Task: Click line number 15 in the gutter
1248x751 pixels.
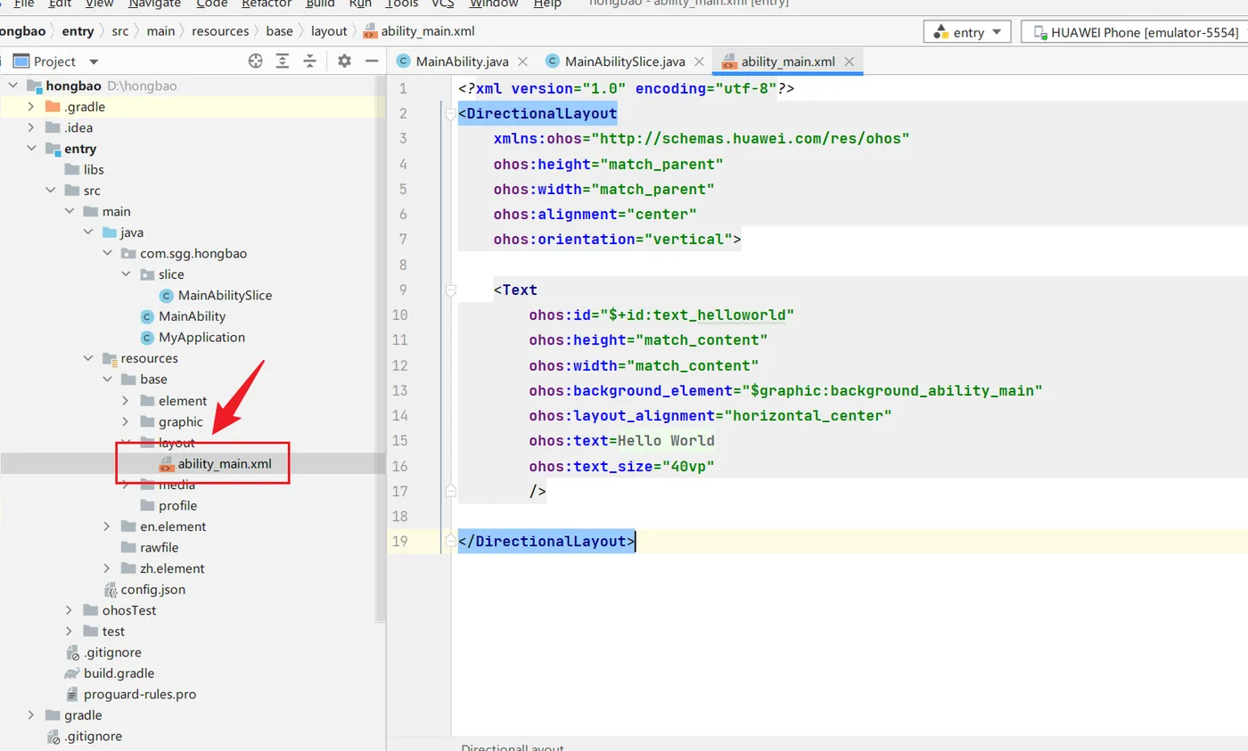Action: [x=399, y=441]
